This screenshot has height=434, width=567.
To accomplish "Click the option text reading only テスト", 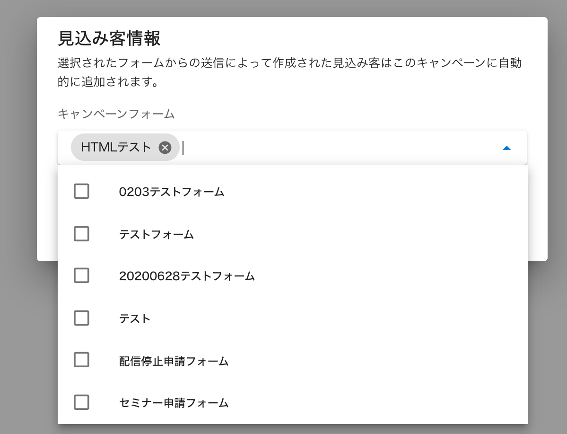I will [135, 319].
